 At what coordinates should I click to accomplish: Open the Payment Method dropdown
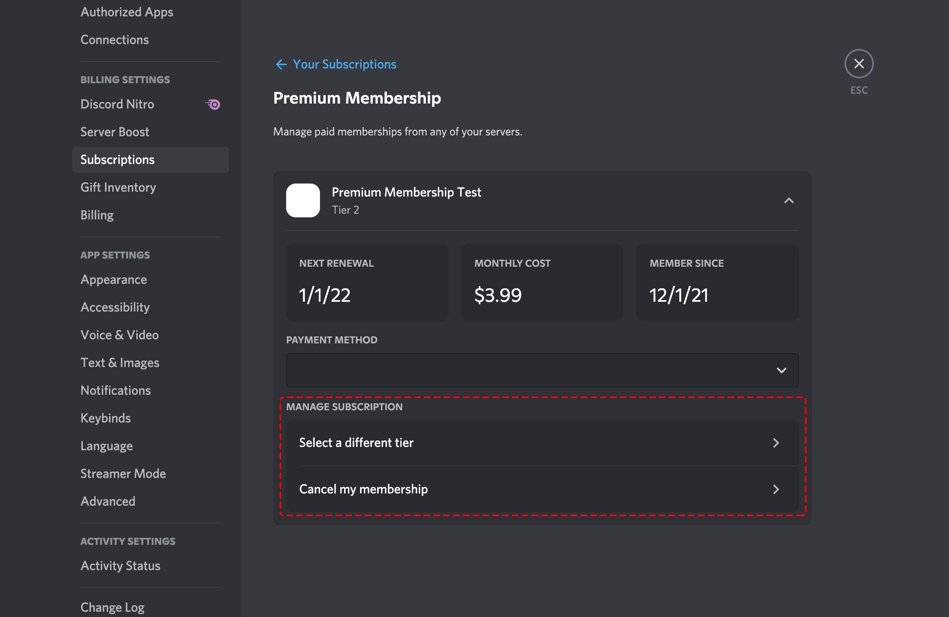542,370
